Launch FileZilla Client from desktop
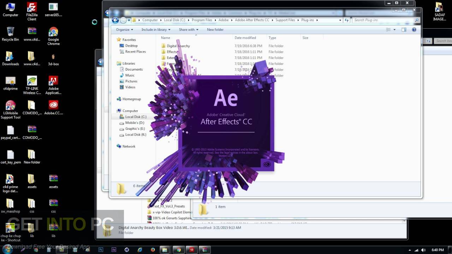Viewport: 452px width, 254px height. coord(32,11)
